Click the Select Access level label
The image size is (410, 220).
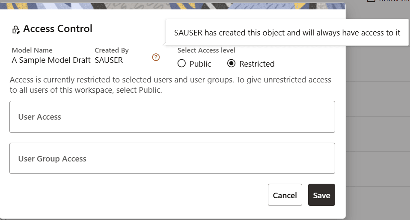206,50
